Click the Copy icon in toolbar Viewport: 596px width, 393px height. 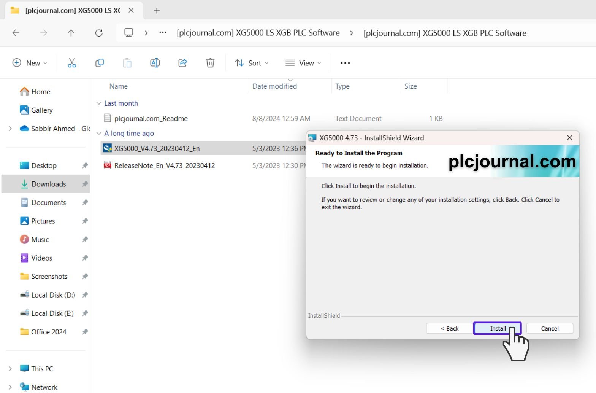click(x=100, y=63)
